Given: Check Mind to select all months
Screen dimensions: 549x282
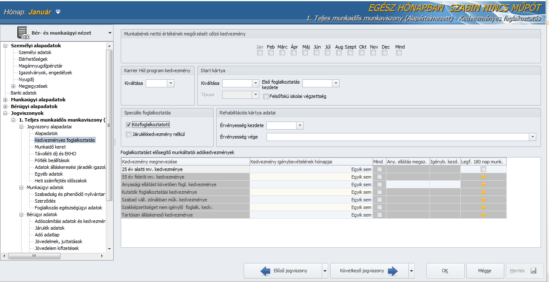Looking at the screenshot, I should 399,53.
